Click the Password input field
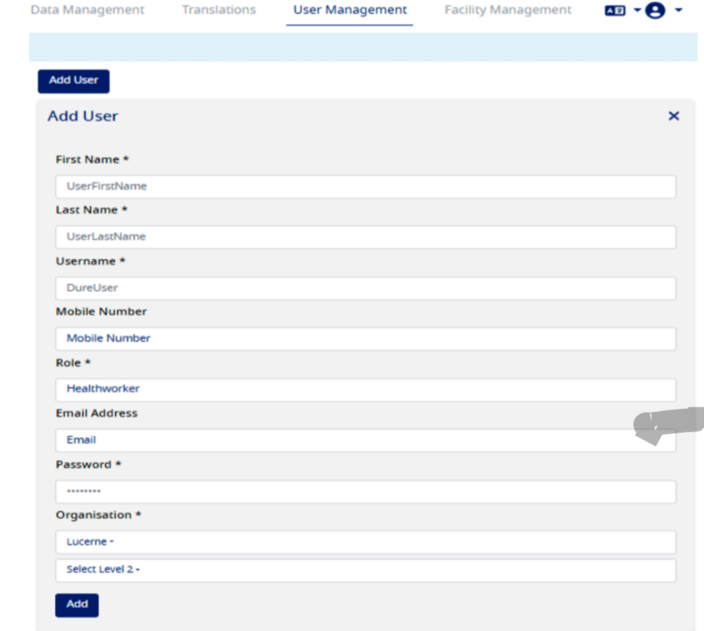Screen dimensions: 704x631 tap(365, 491)
